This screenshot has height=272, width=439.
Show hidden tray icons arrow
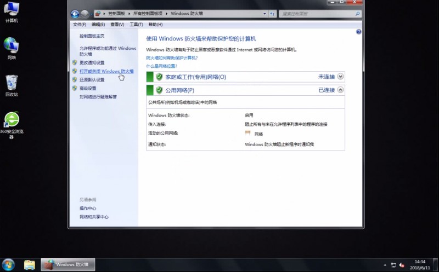click(x=385, y=265)
